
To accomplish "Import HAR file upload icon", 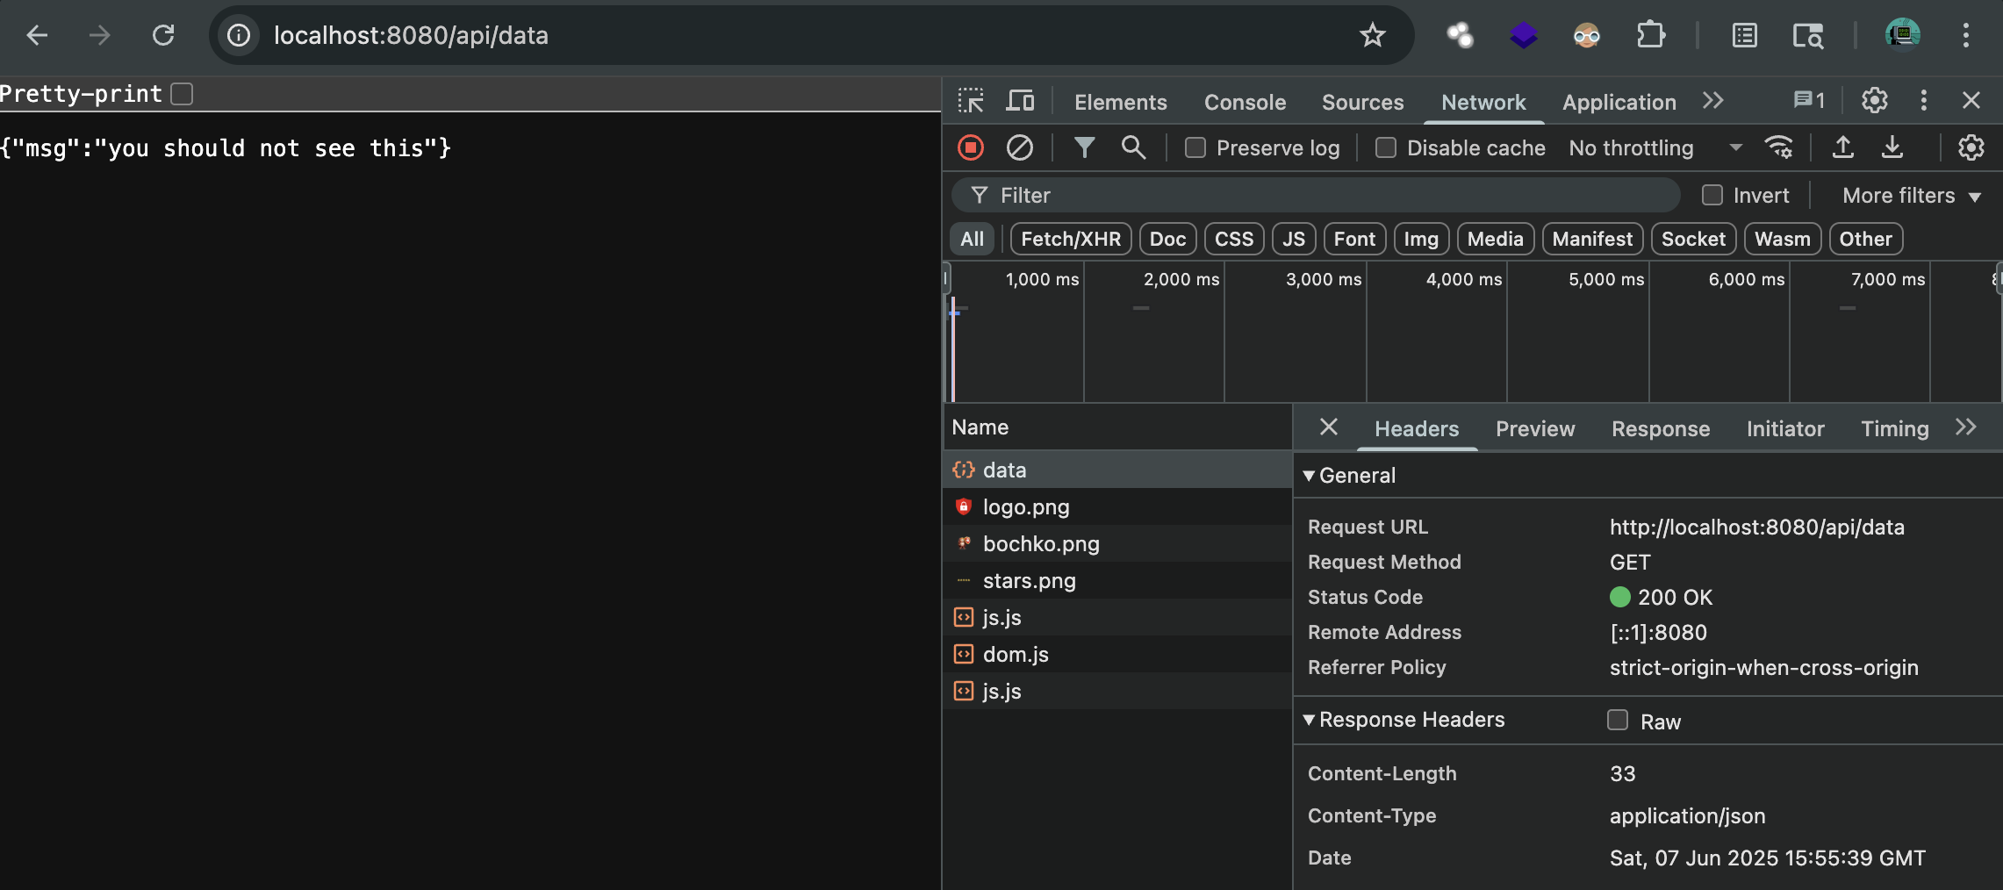I will pos(1843,147).
